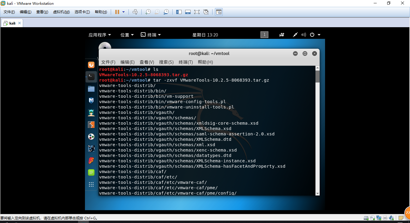
Task: Click the terminal icon in the dock
Action: (x=91, y=77)
